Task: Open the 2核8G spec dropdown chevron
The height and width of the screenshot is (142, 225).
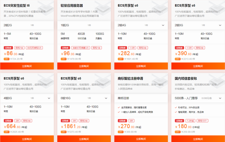Action: pyautogui.click(x=220, y=25)
